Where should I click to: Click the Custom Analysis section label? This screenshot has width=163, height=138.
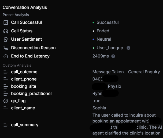point(17,66)
